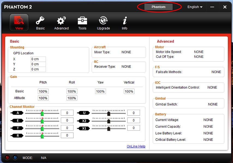Select the Basic Yaw gain value
This screenshot has width=233, height=163.
click(101, 92)
